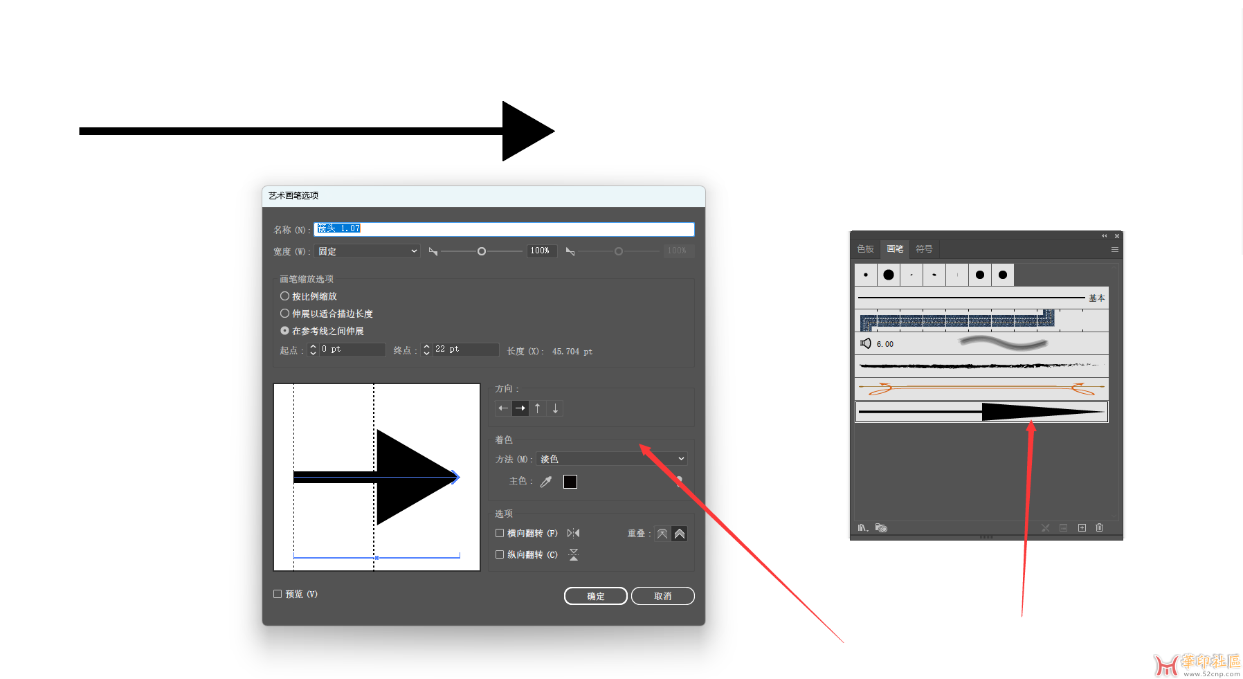This screenshot has height=679, width=1243.
Task: Open the Brushes panel hamburger menu
Action: click(1114, 249)
